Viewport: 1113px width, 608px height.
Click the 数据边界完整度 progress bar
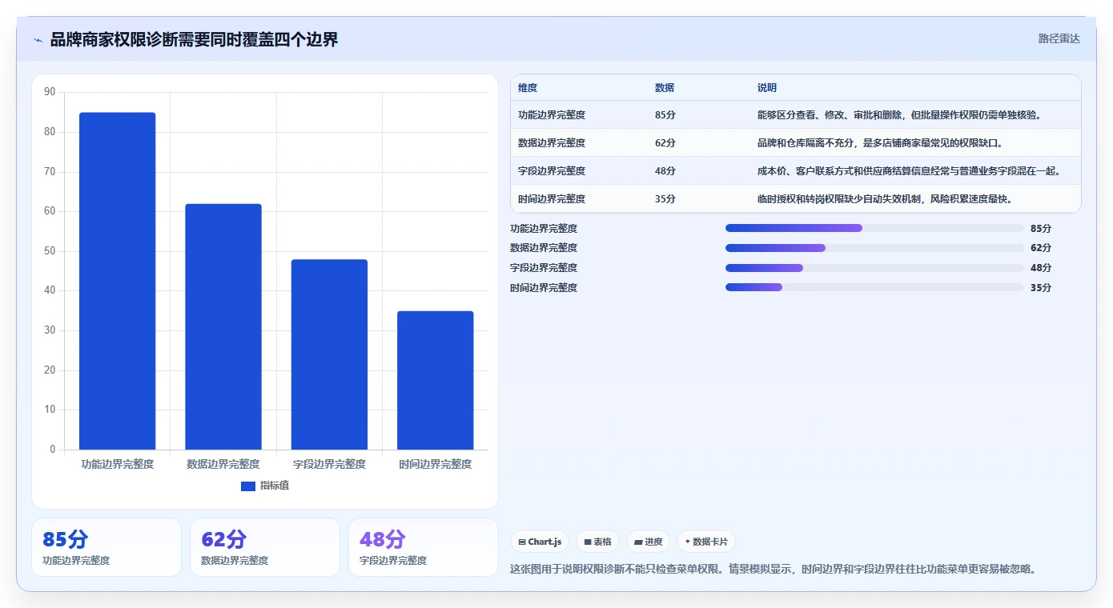[x=874, y=248]
